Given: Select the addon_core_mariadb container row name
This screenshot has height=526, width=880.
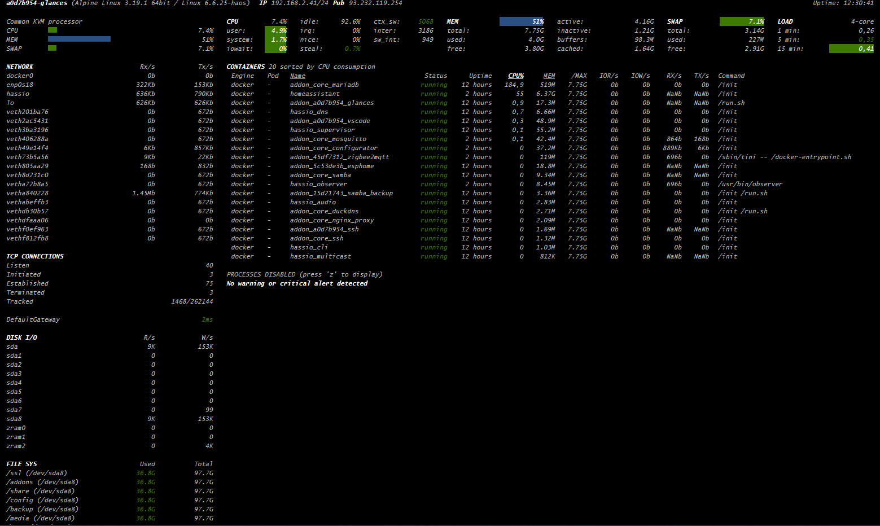Looking at the screenshot, I should (x=325, y=85).
